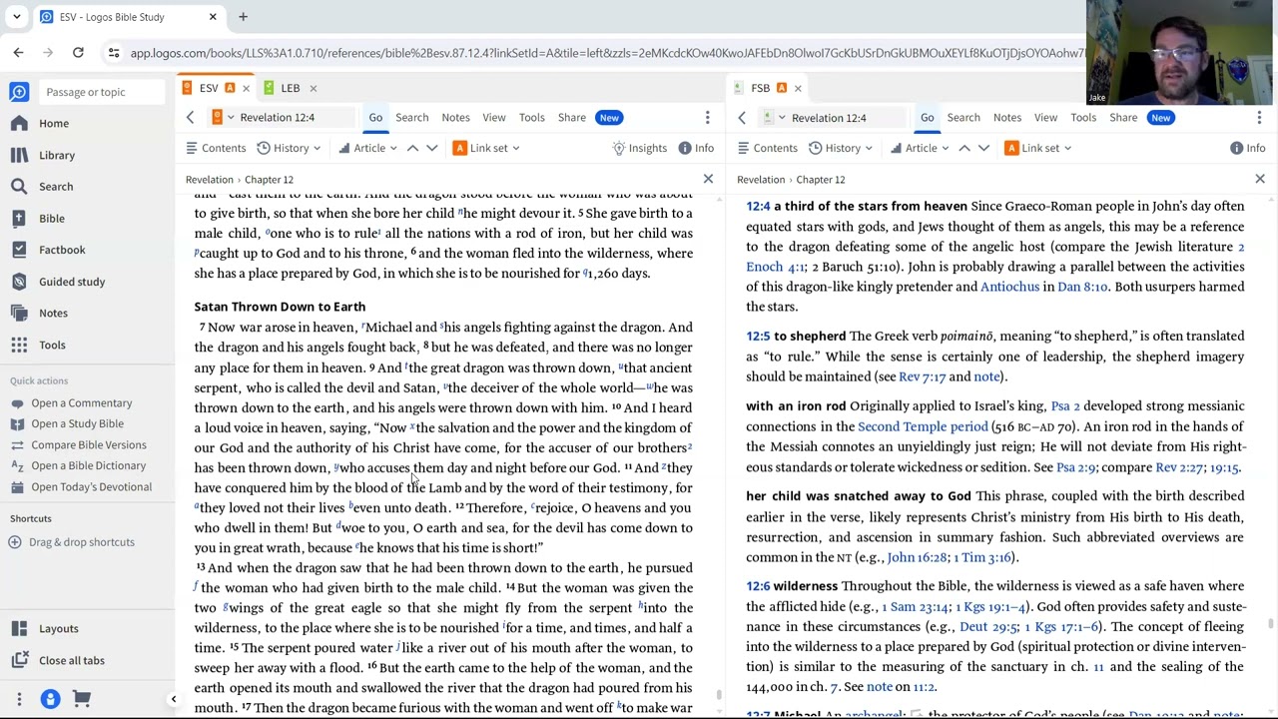Open the FSB panel three-dot menu
The width and height of the screenshot is (1278, 719).
pyautogui.click(x=1259, y=118)
